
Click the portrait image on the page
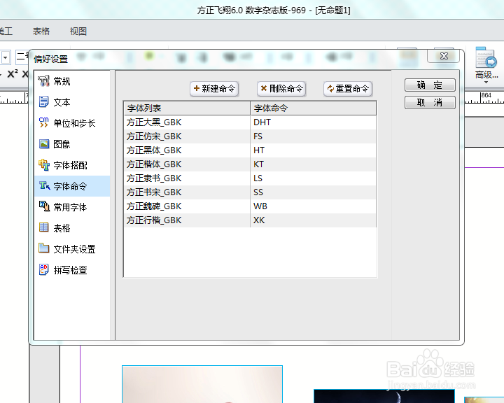202,384
